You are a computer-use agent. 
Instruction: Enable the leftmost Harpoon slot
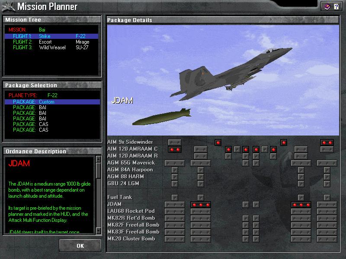(x=175, y=170)
